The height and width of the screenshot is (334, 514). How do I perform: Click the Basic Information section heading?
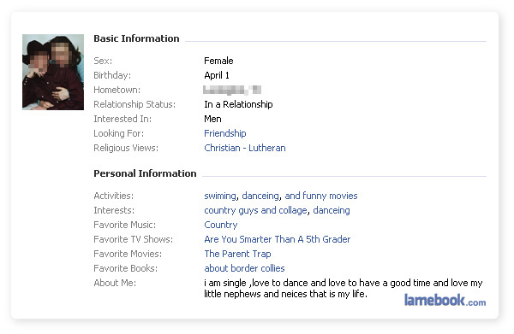(x=136, y=38)
